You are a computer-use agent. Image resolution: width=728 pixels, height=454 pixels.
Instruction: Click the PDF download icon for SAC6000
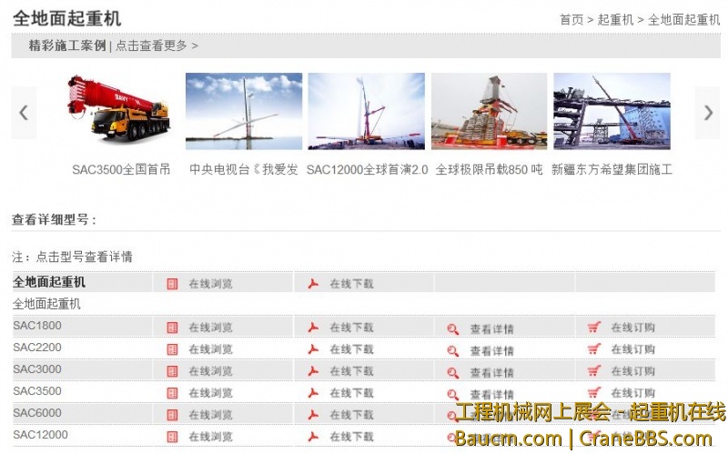click(313, 415)
